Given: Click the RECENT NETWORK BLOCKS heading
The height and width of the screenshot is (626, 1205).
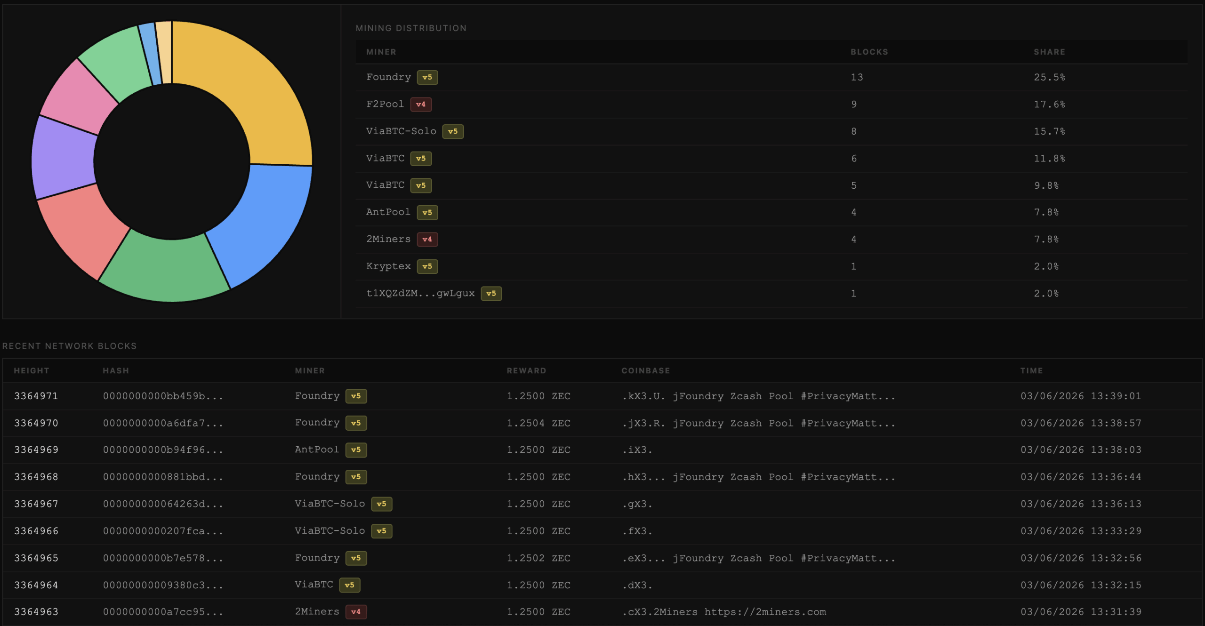Looking at the screenshot, I should [x=70, y=346].
